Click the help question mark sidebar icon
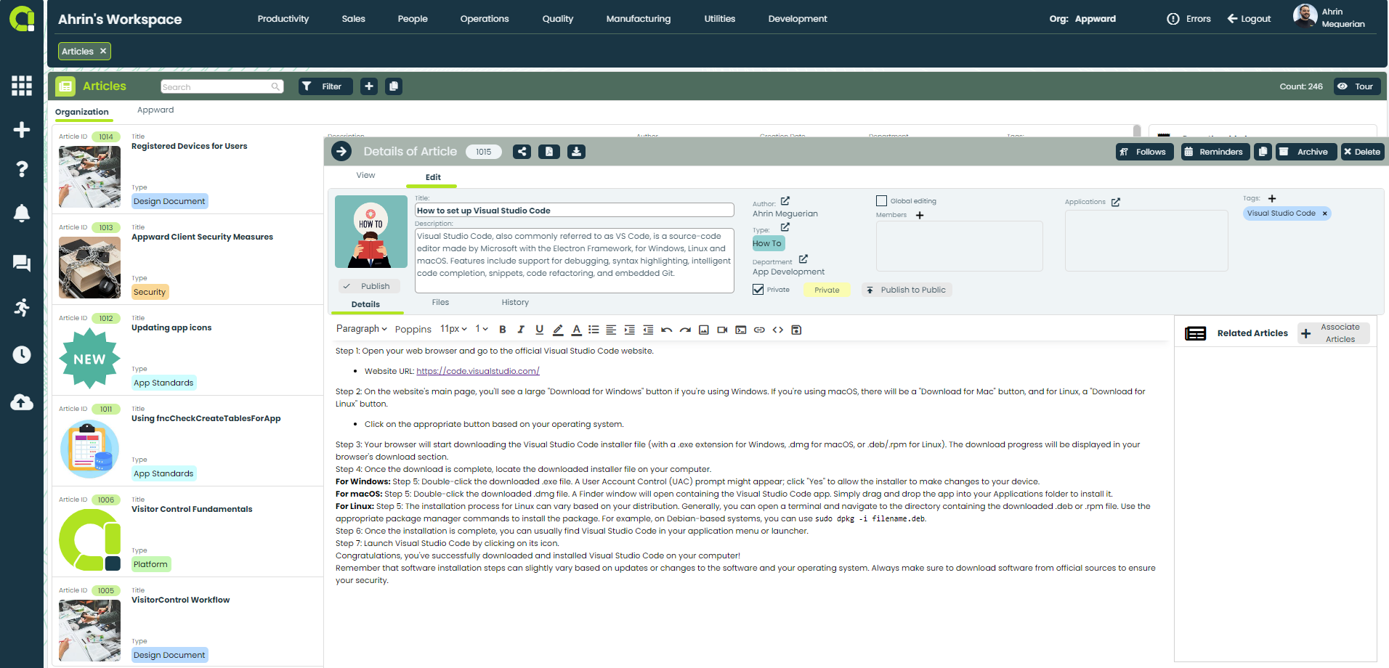Viewport: 1389px width, 668px height. (22, 169)
